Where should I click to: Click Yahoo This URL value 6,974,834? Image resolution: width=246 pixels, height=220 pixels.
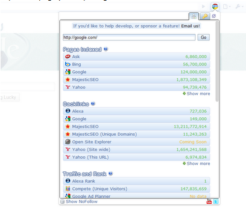(x=196, y=157)
